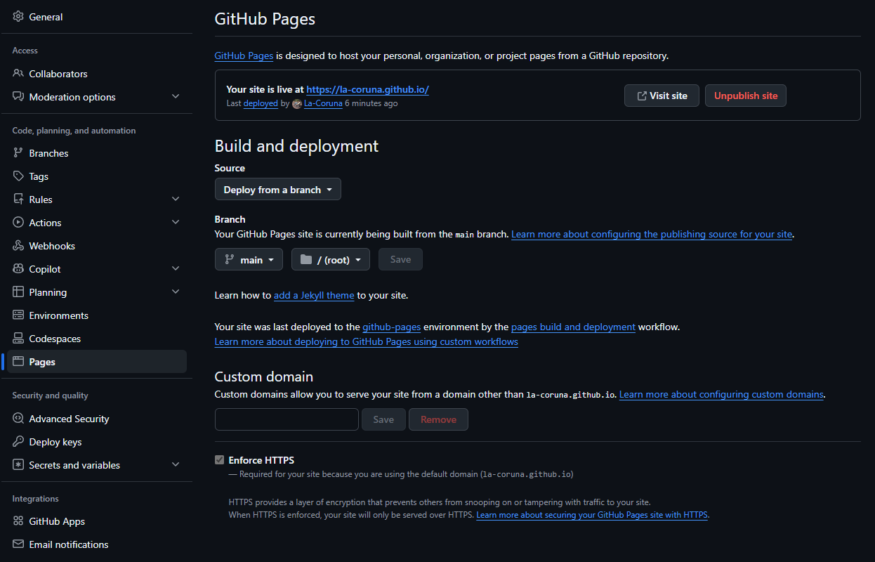Expand the Rules section chevron
Screen dimensions: 875x562
click(176, 200)
